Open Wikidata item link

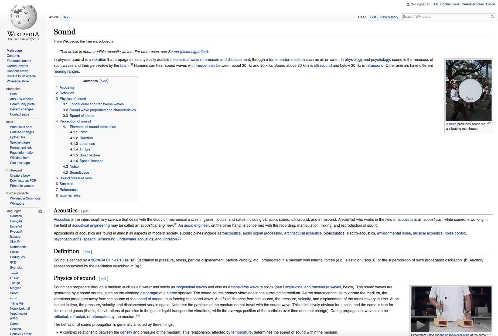[20, 158]
